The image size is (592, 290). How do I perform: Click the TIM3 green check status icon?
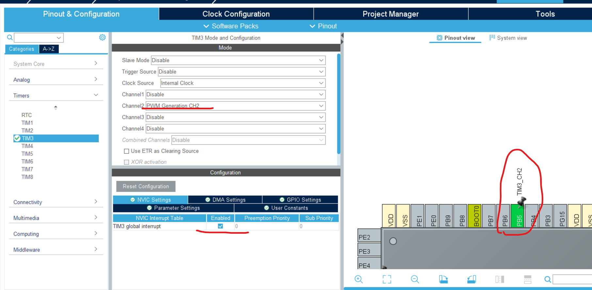[17, 138]
